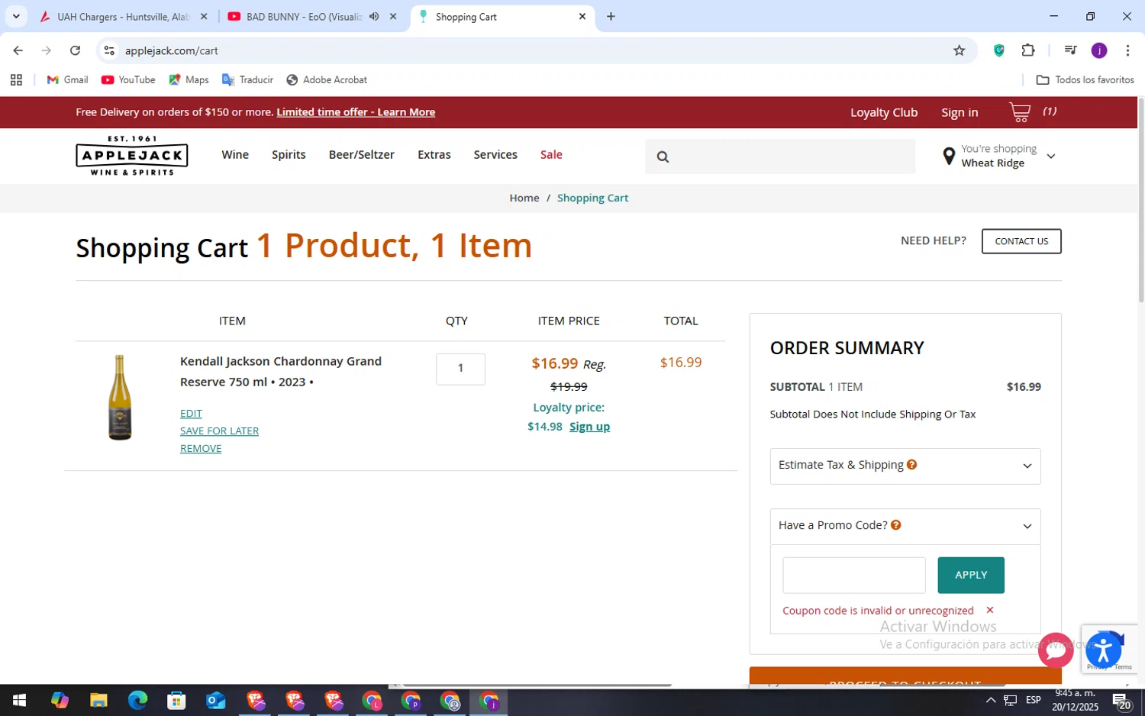Click the promo code input field
Viewport: 1145px width, 716px height.
(x=854, y=575)
